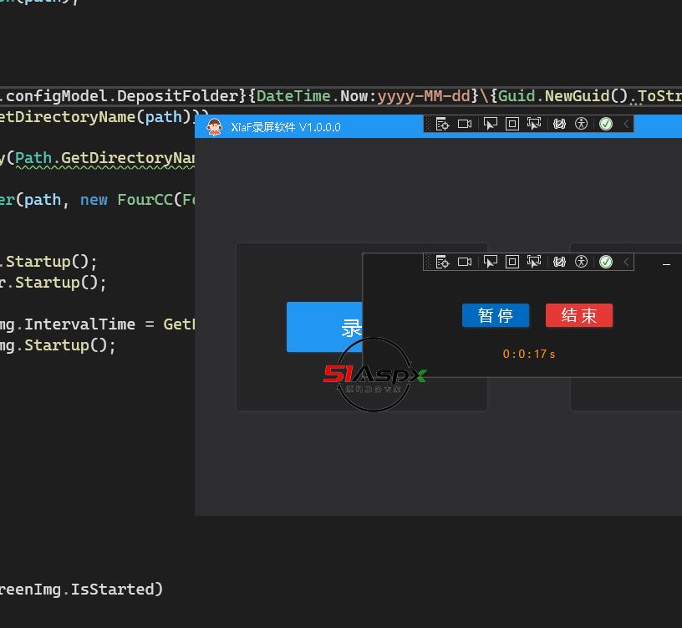The image size is (682, 628).
Task: Collapse main window debug toolbar with chevron
Action: (626, 124)
